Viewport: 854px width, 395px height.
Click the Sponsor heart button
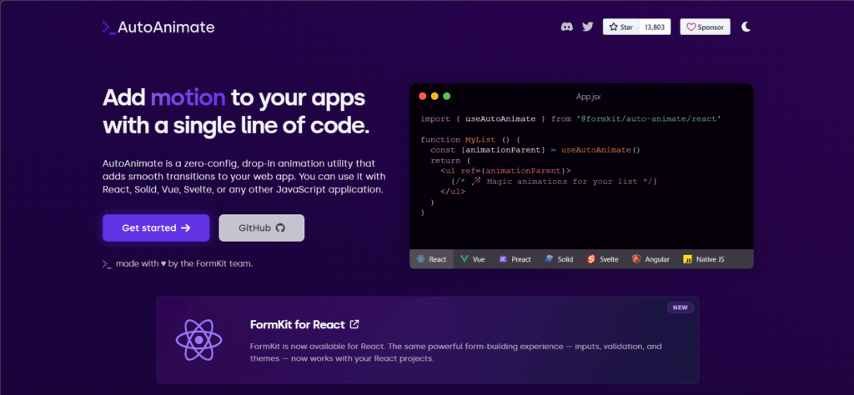705,27
